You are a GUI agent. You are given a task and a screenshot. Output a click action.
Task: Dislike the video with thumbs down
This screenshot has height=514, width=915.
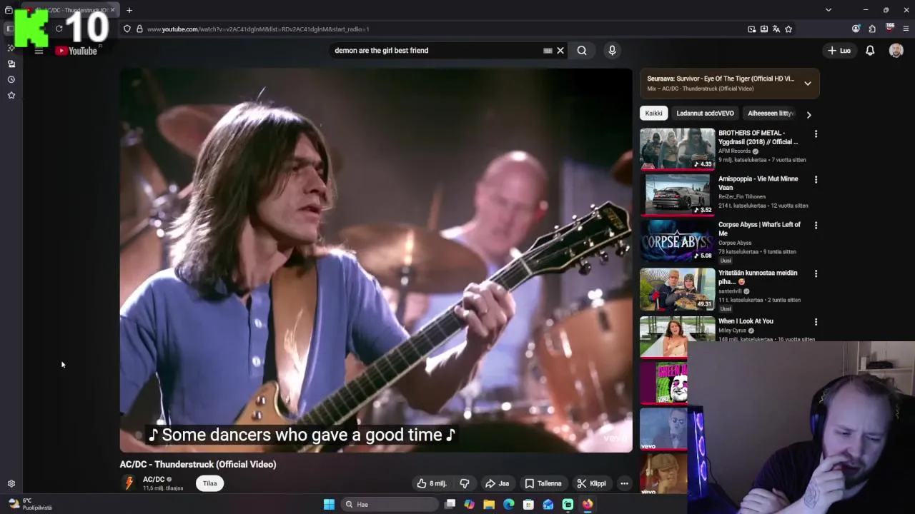click(x=465, y=483)
